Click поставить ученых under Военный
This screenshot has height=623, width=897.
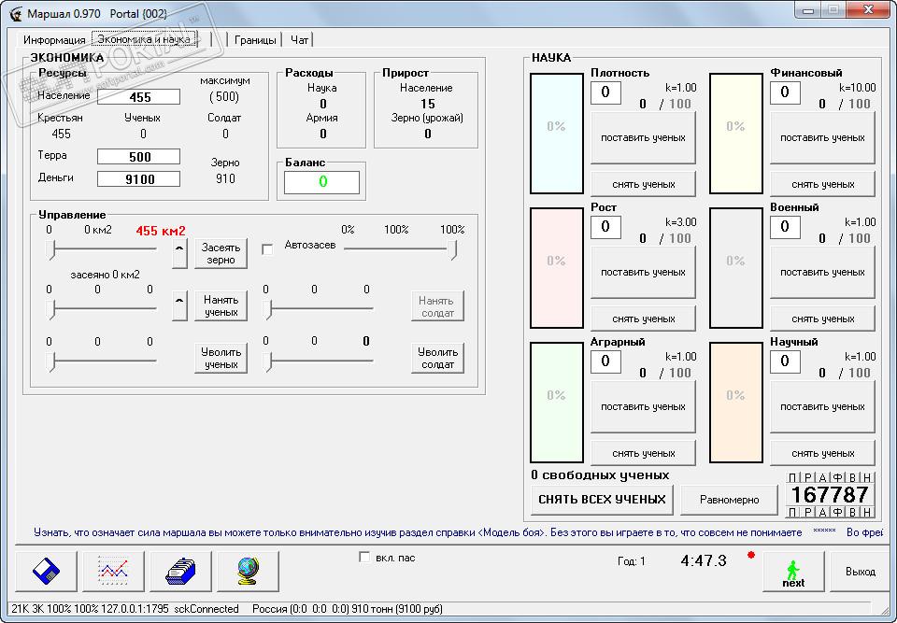pos(822,273)
